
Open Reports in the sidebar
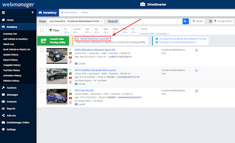18,109
